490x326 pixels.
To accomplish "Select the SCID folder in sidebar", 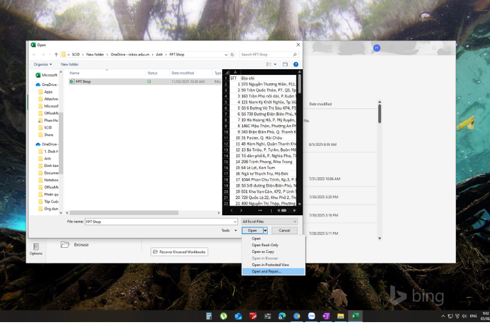I will 45,128.
